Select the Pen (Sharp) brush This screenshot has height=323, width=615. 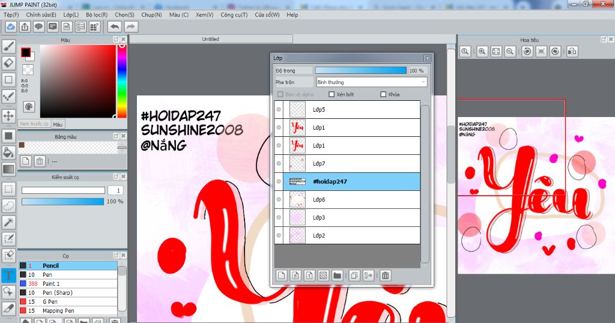pos(68,292)
